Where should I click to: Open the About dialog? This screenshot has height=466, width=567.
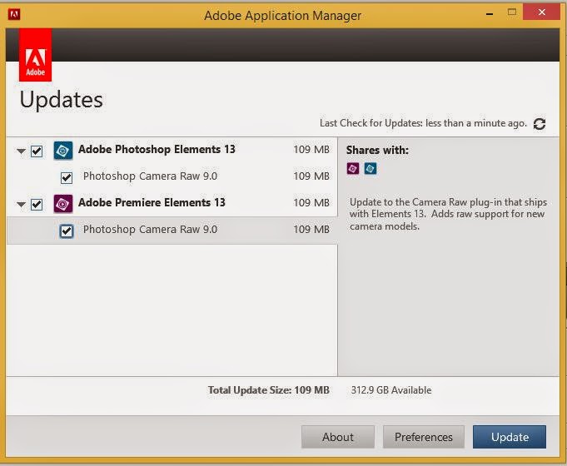coord(338,437)
